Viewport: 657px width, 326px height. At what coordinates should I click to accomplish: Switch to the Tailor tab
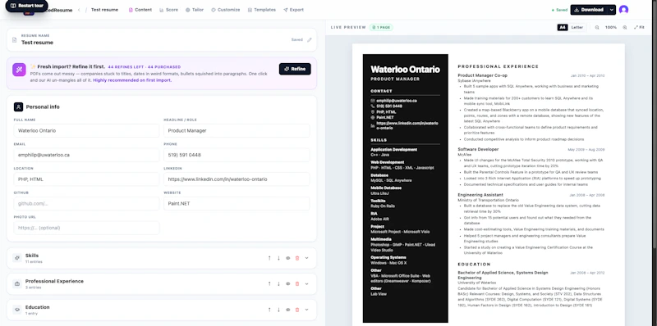[195, 10]
